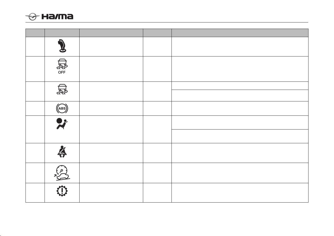This screenshot has width=334, height=236.
Task: Click the upper split cell in the airbag row
Action: (x=240, y=122)
